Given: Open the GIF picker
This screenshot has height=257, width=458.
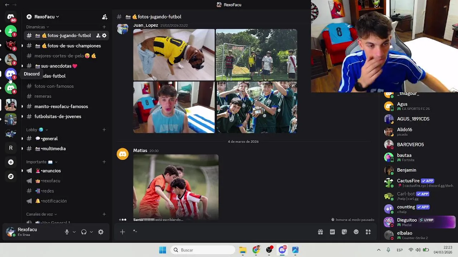Looking at the screenshot, I should coord(332,232).
